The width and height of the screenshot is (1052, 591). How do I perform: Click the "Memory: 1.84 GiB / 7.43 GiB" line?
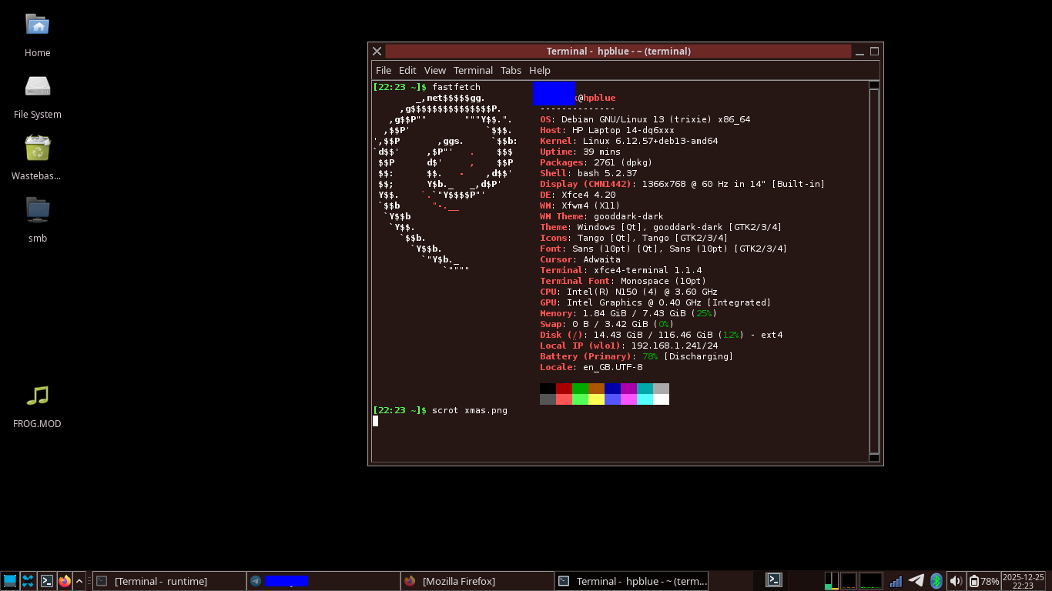pos(628,313)
